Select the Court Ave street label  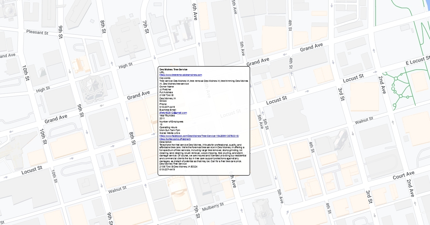[403, 175]
